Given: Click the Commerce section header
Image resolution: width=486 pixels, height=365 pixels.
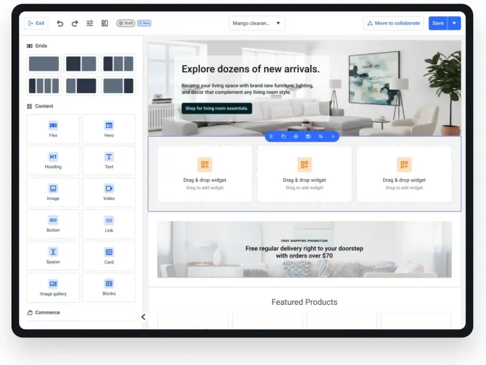Looking at the screenshot, I should (43, 312).
